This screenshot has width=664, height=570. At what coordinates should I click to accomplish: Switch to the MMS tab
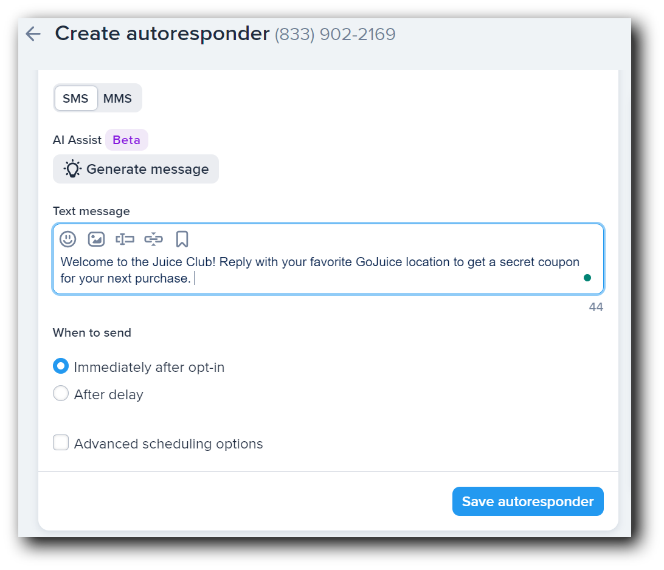pyautogui.click(x=118, y=98)
